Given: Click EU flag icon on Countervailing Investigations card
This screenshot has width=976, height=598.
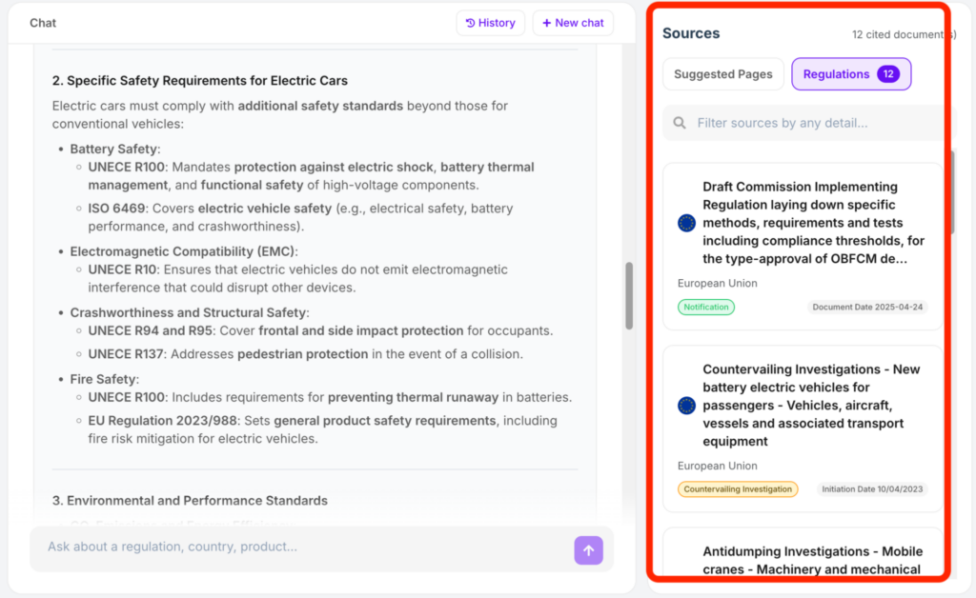Looking at the screenshot, I should click(686, 406).
